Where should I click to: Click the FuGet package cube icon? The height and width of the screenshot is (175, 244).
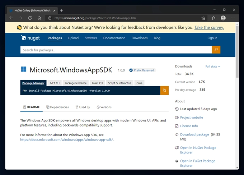pyautogui.click(x=177, y=161)
